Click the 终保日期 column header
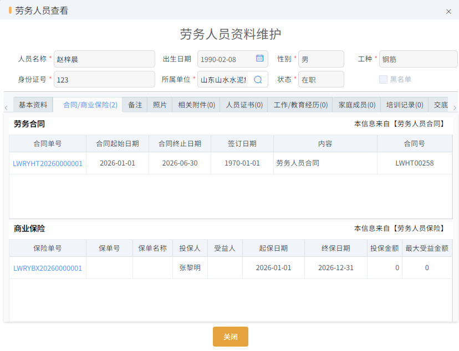The width and height of the screenshot is (459, 351). tap(336, 248)
